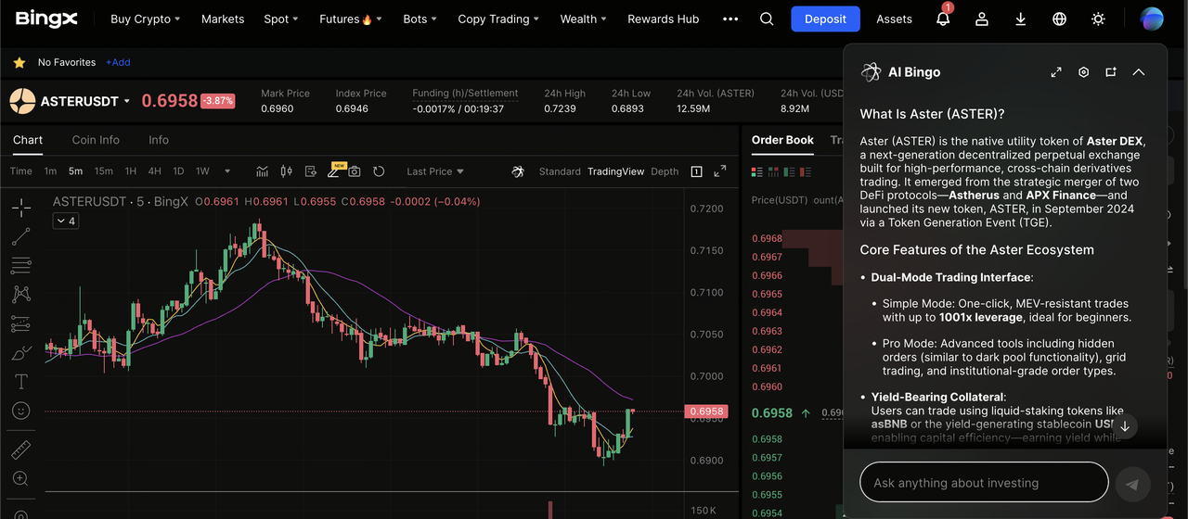1188x519 pixels.
Task: Collapse the AI Bingo panel
Action: point(1139,72)
